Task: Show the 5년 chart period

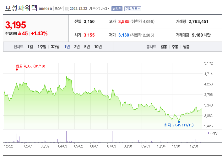Action: pyautogui.click(x=87, y=47)
